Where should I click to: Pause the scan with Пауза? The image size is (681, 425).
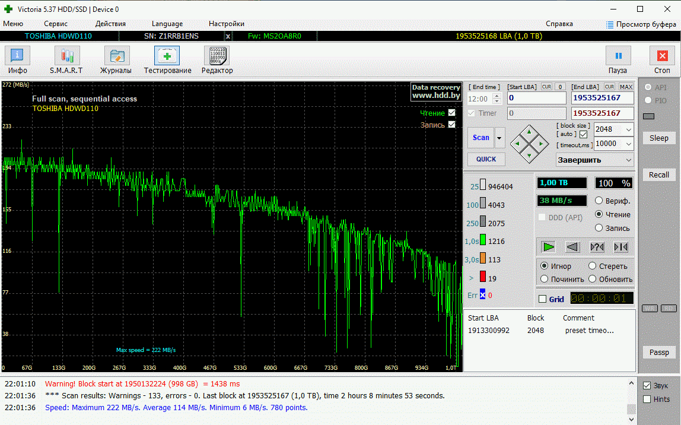point(618,60)
